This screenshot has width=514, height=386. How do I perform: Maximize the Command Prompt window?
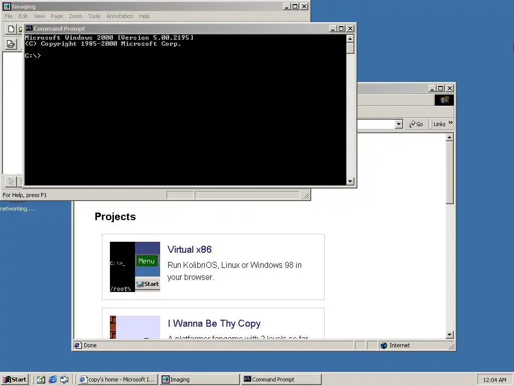(x=341, y=29)
